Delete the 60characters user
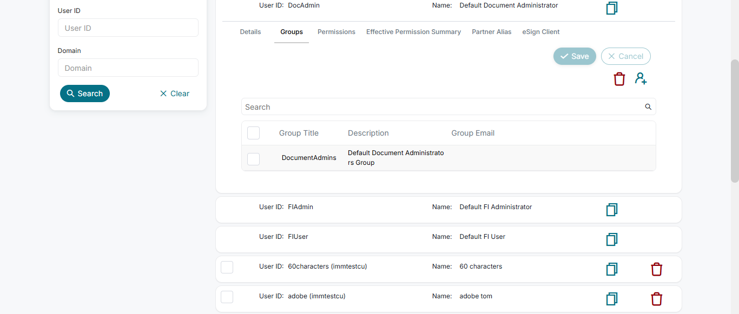The height and width of the screenshot is (314, 739). [656, 269]
